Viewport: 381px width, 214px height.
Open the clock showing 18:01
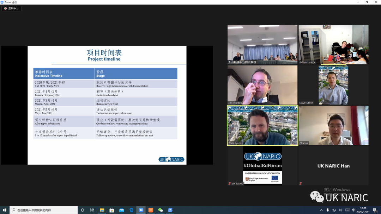pos(363,210)
